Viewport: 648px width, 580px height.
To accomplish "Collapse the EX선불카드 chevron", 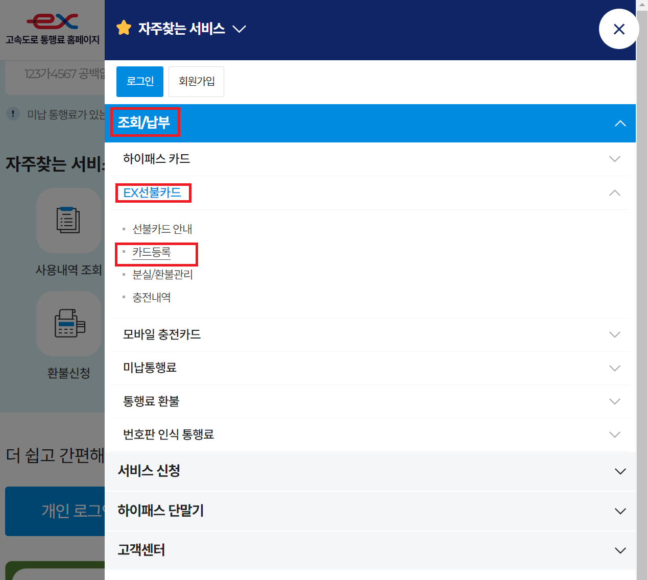I will 615,193.
